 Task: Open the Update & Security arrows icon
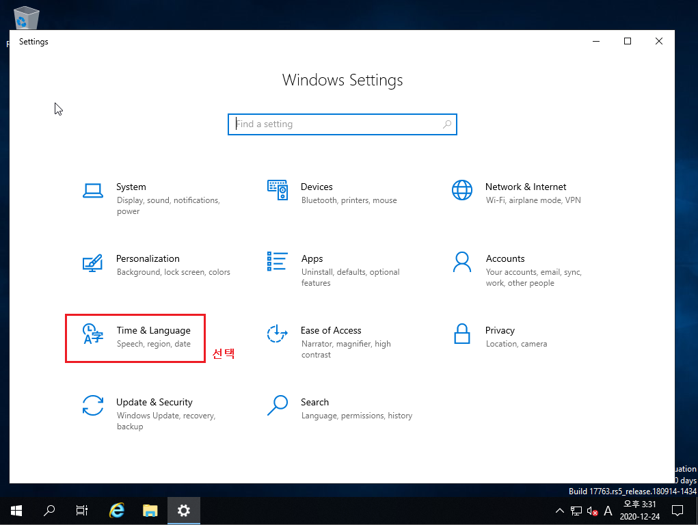click(x=93, y=405)
